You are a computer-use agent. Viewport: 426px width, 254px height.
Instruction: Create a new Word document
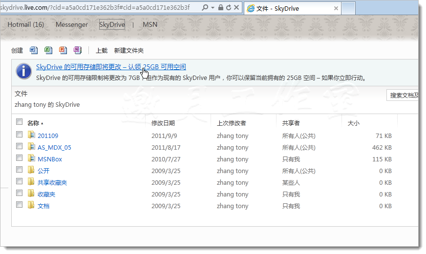click(x=34, y=50)
